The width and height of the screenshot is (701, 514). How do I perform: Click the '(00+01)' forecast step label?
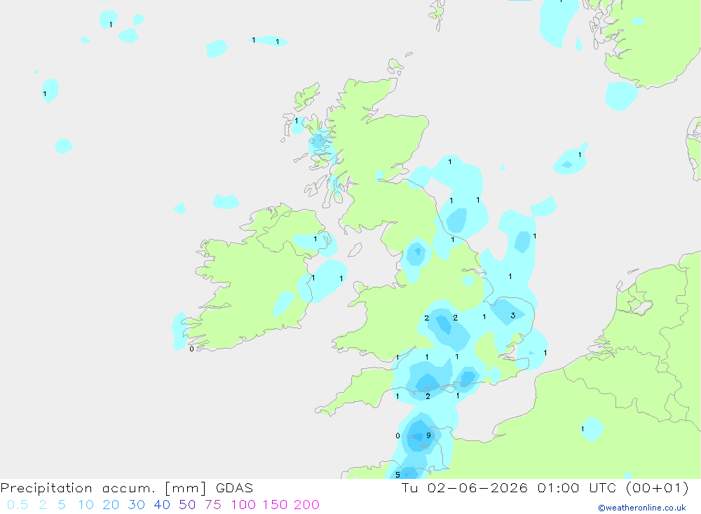pyautogui.click(x=658, y=487)
